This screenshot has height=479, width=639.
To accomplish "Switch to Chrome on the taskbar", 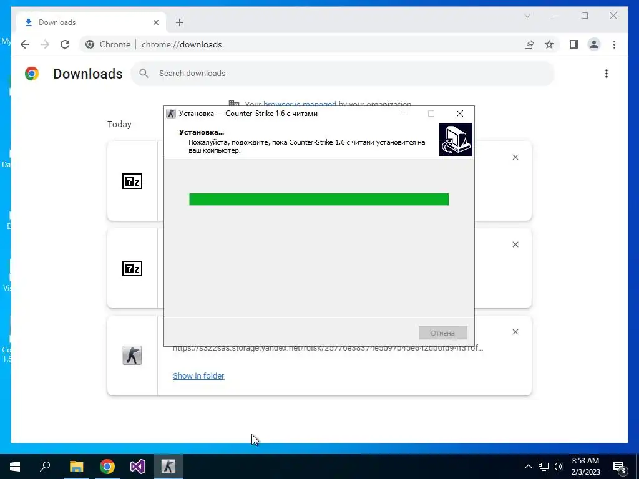I will click(x=107, y=467).
